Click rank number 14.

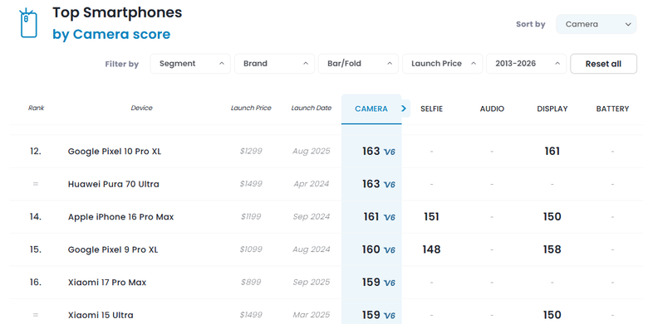(x=36, y=217)
